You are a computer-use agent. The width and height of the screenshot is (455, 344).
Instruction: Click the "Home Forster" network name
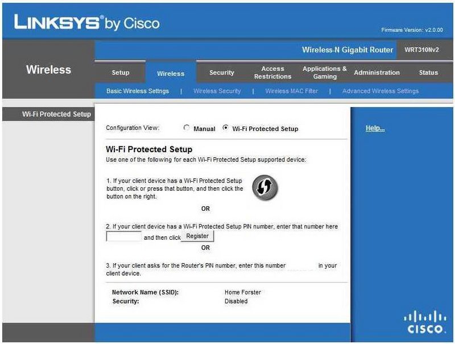point(243,292)
